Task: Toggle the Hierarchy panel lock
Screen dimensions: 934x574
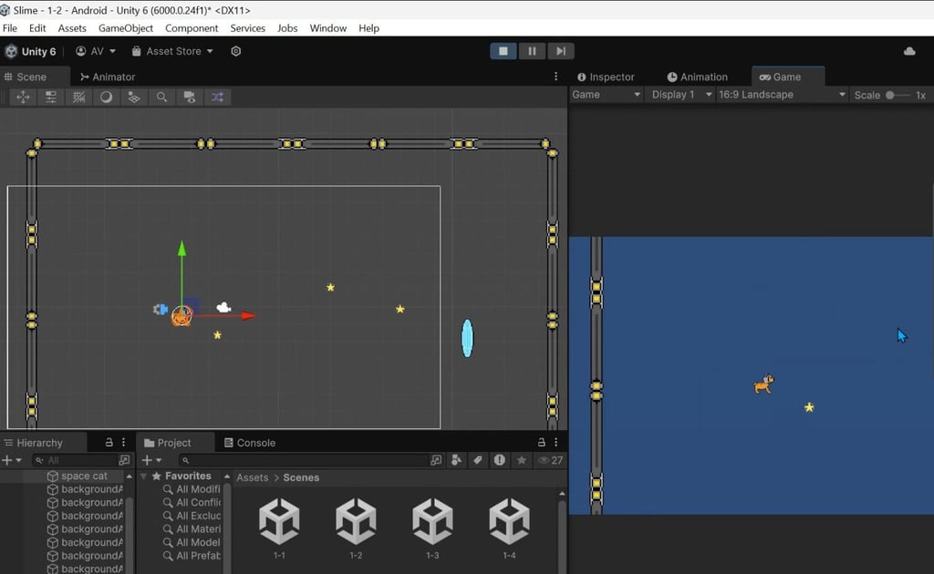Action: point(109,443)
